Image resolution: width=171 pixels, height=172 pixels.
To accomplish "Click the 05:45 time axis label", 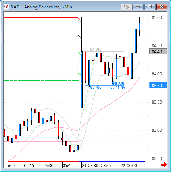I will pyautogui.click(x=68, y=166).
